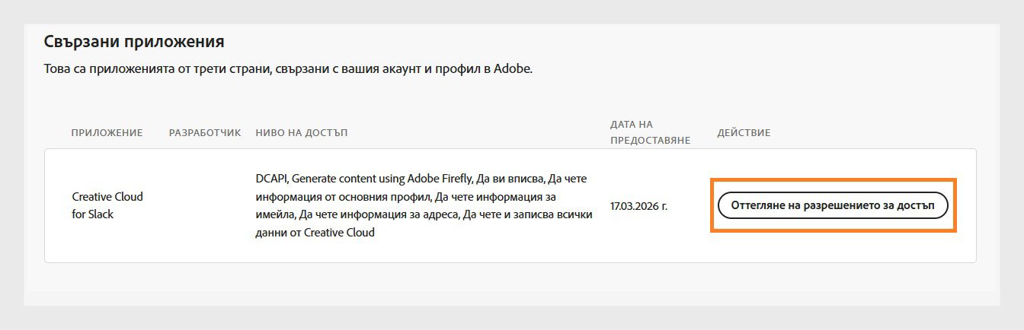Click the empty developer cell for Slack app
Image resolution: width=1024 pixels, height=330 pixels.
205,205
